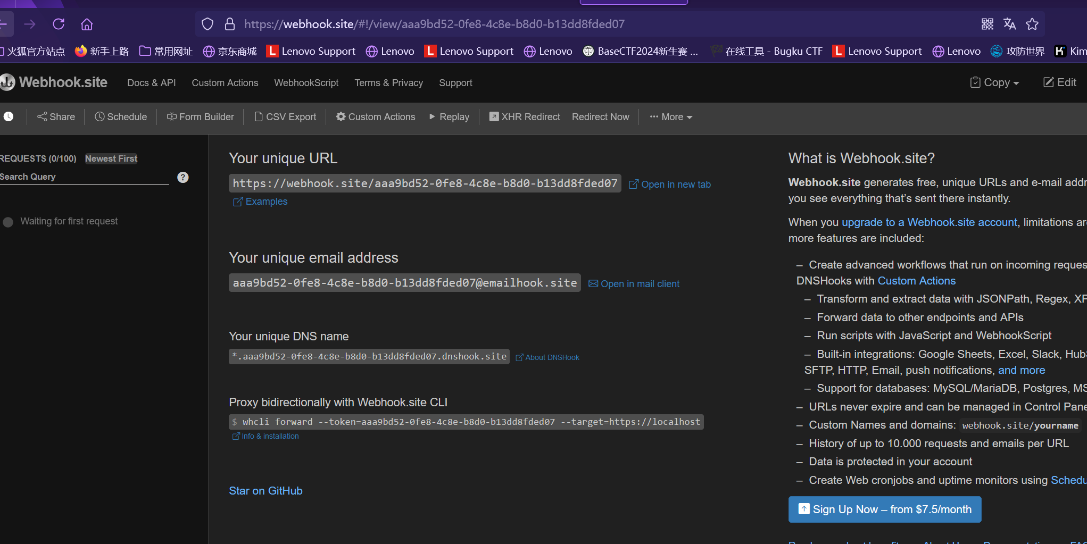
Task: Focus the Search Query input field
Action: (x=84, y=177)
